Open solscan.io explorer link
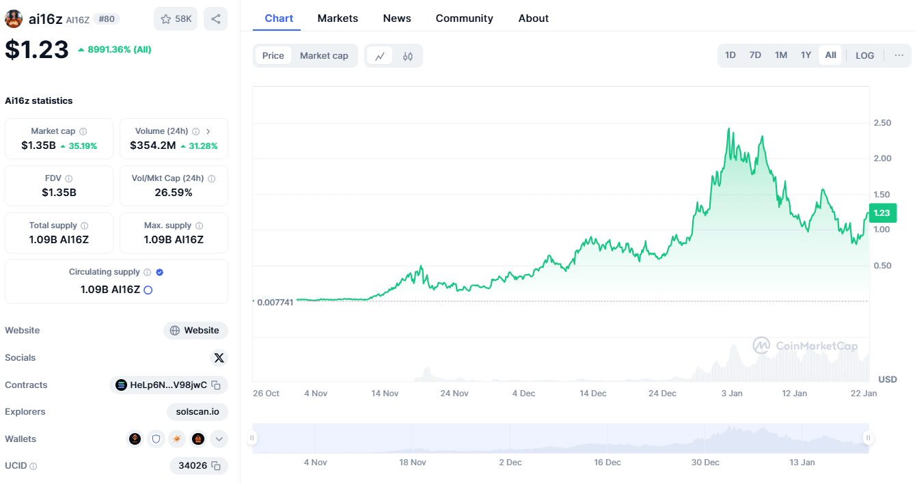Image resolution: width=915 pixels, height=483 pixels. click(197, 412)
